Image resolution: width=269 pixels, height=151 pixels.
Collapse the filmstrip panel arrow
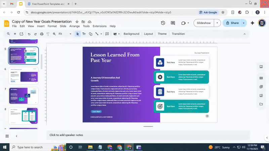[x=16, y=136]
